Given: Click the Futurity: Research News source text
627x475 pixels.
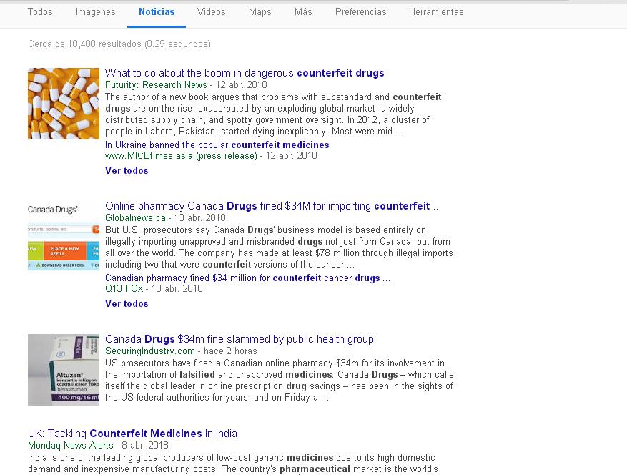Looking at the screenshot, I should click(x=156, y=85).
